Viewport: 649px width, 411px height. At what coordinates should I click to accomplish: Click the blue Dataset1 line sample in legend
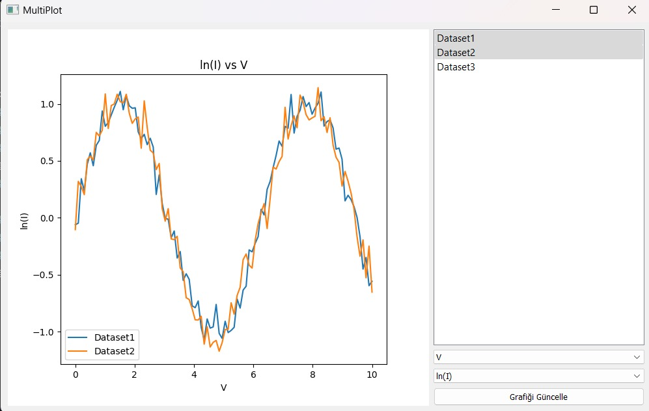click(79, 337)
